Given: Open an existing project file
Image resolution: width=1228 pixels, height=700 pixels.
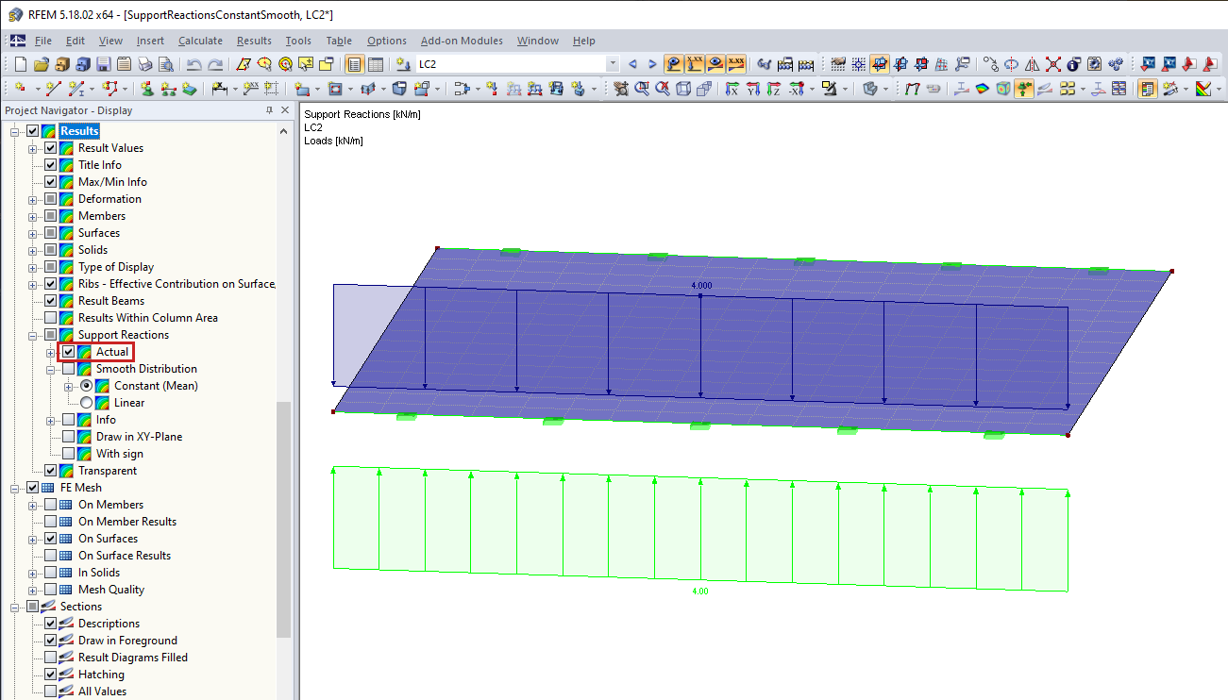Looking at the screenshot, I should point(41,63).
